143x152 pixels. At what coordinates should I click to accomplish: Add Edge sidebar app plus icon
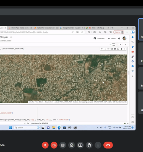click(x=133, y=76)
